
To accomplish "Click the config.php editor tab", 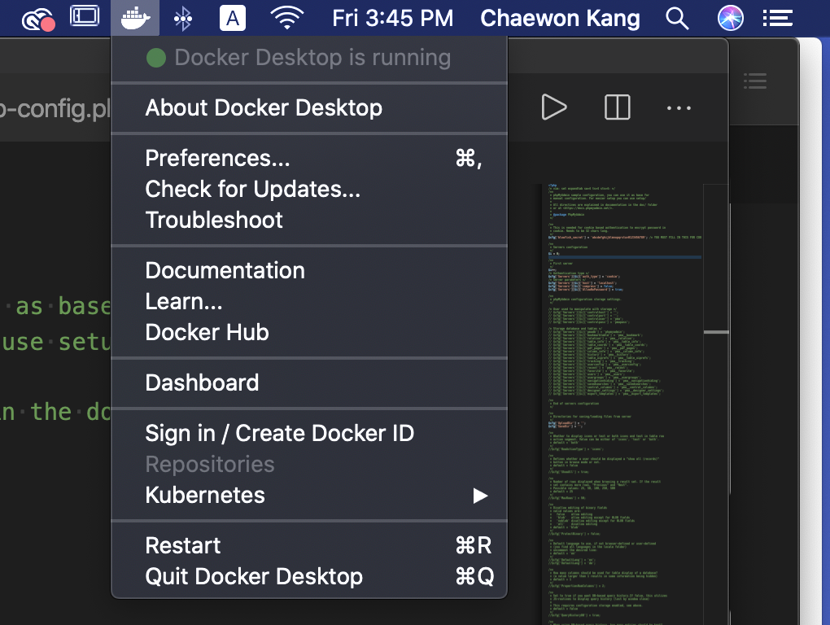I will point(55,108).
